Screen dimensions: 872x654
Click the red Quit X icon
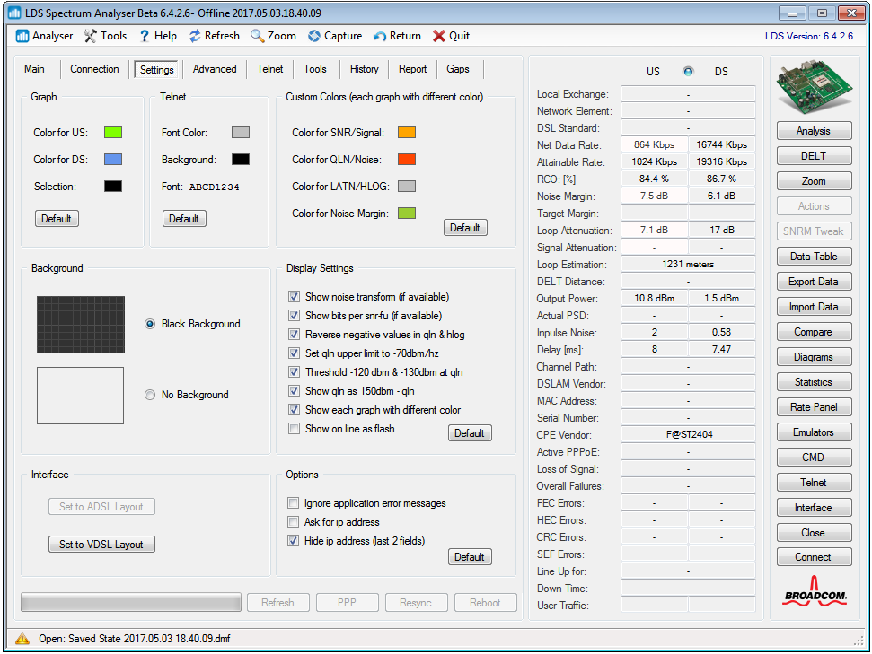point(438,36)
